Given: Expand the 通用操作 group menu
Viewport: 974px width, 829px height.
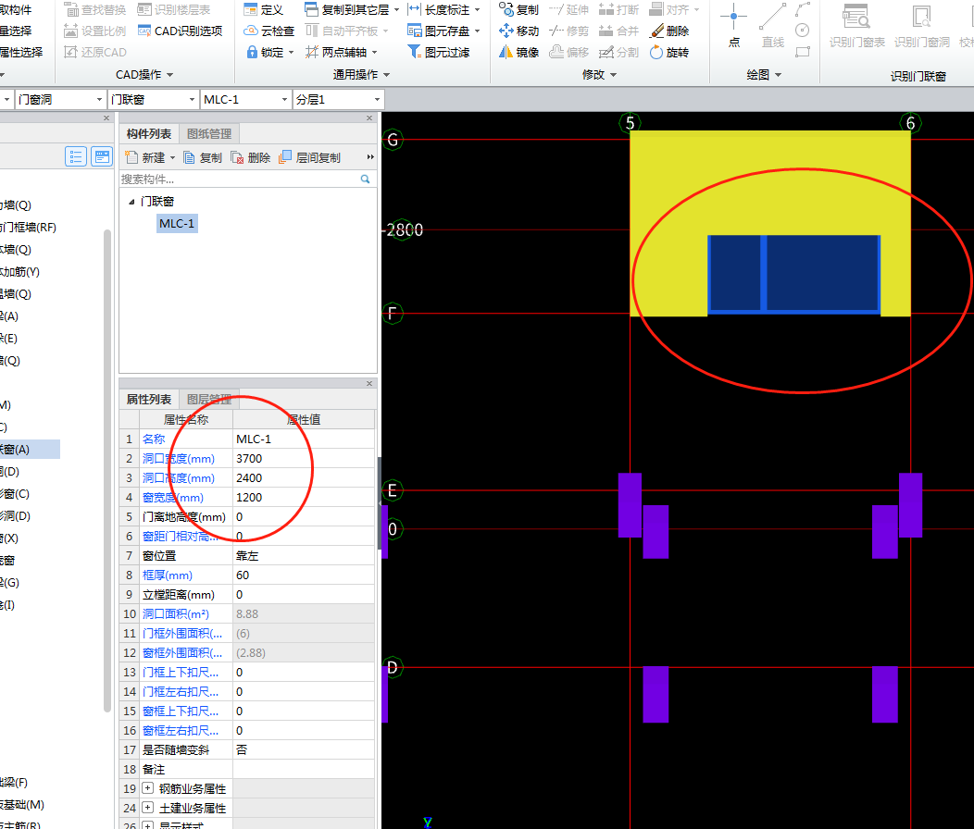Looking at the screenshot, I should [361, 75].
